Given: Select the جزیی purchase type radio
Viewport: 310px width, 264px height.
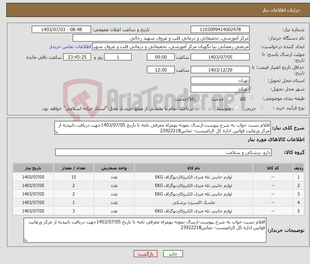Looking at the screenshot, I should tap(262, 107).
